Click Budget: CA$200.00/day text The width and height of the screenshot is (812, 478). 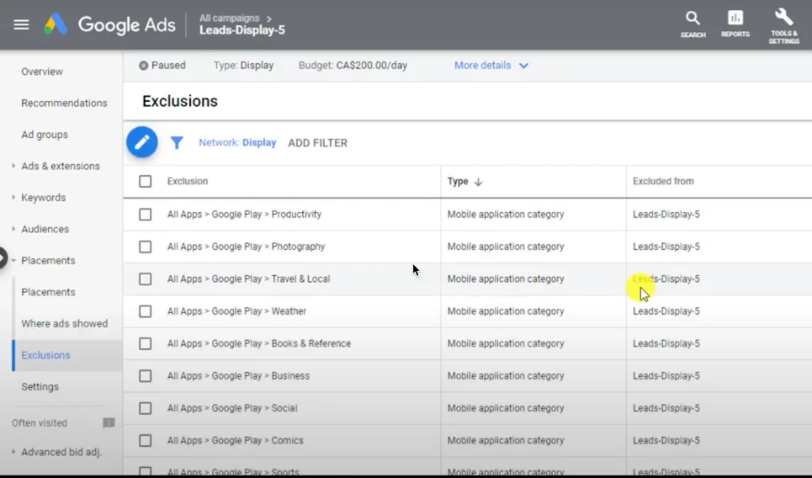click(353, 66)
